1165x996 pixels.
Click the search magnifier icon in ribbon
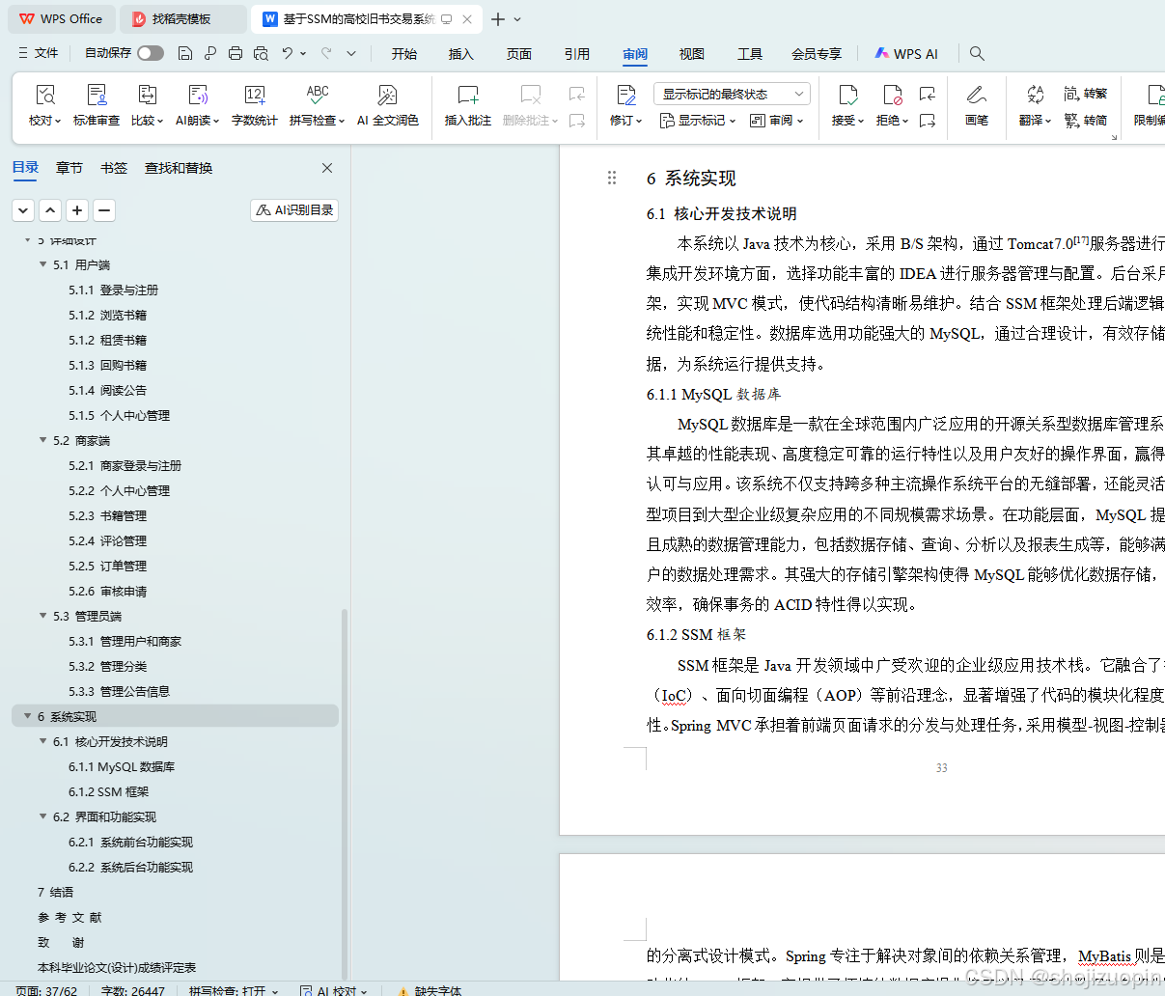pos(977,53)
